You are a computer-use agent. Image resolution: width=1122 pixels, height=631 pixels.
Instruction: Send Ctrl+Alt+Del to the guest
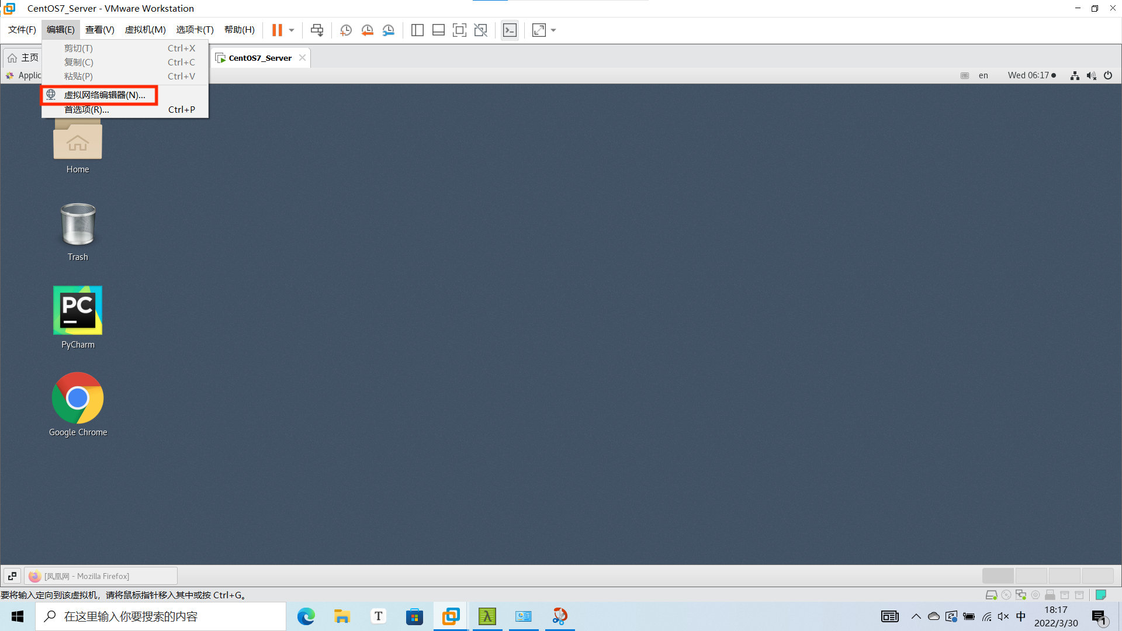(x=317, y=30)
